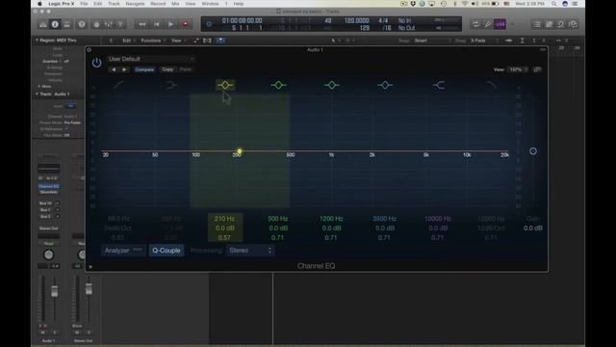Open Quick Help with question mark button

coord(81,24)
